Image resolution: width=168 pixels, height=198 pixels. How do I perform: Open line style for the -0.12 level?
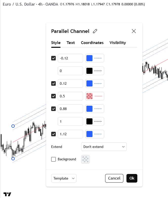[98, 58]
